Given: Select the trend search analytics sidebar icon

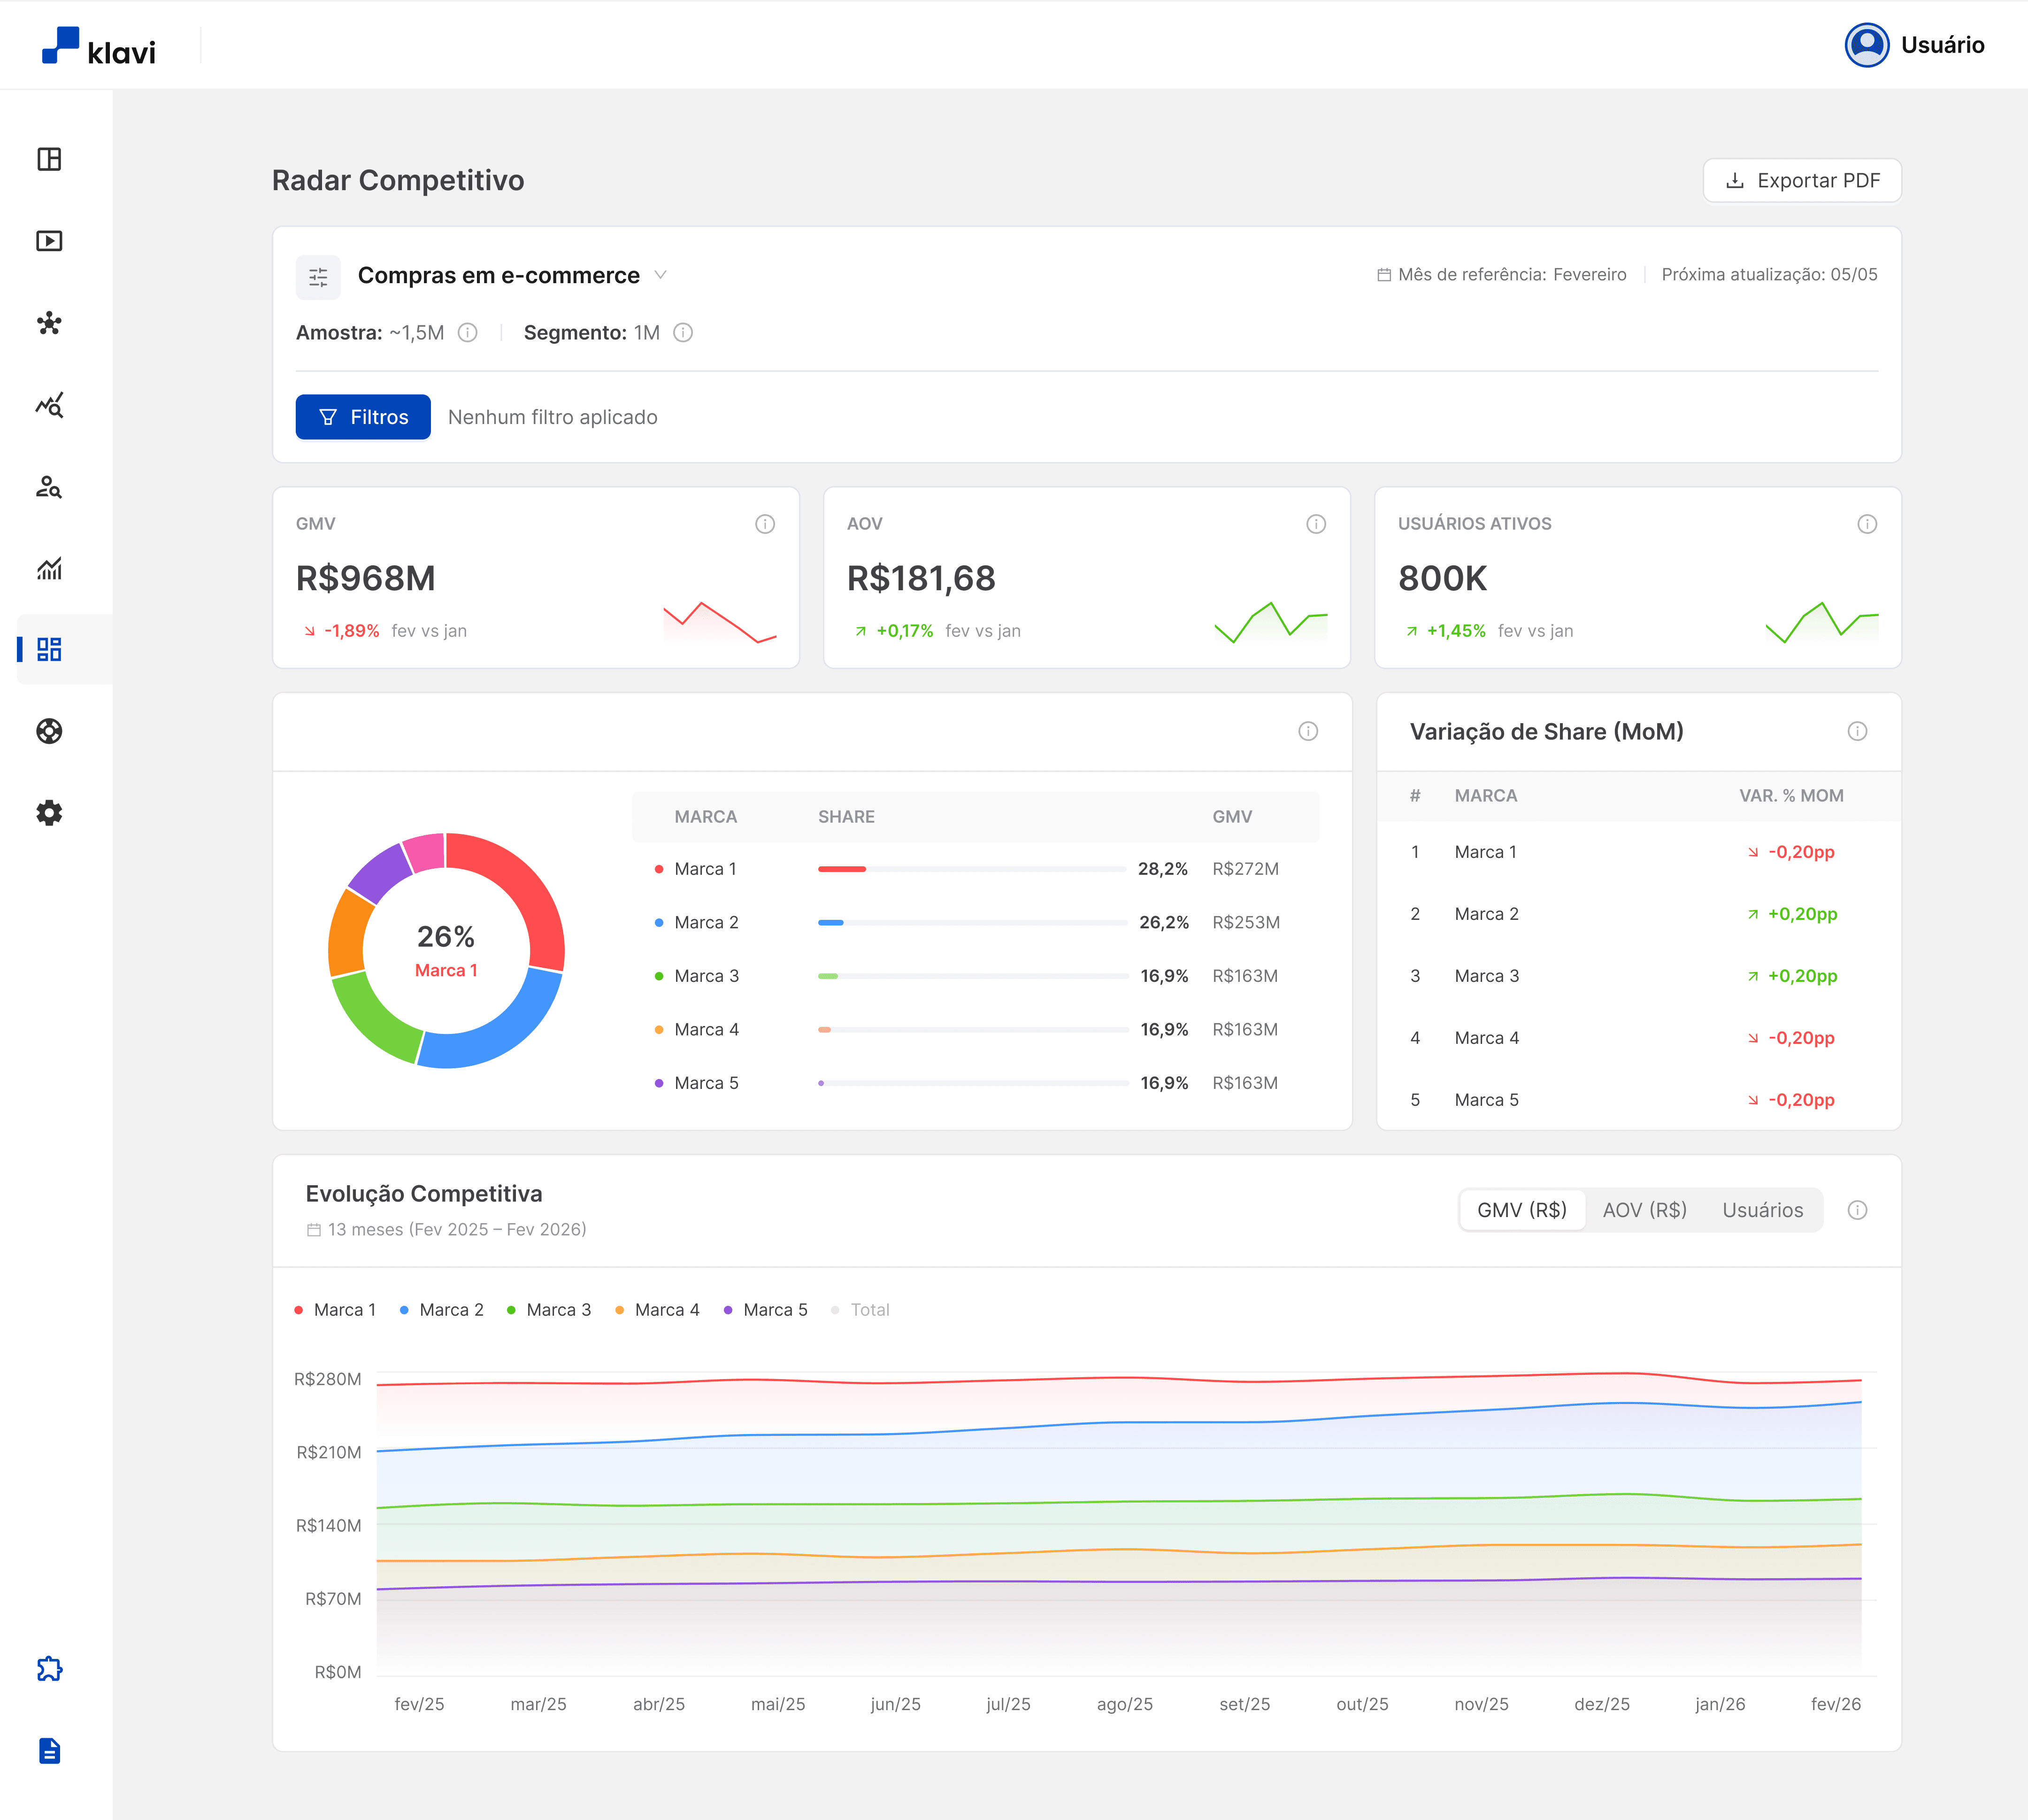Looking at the screenshot, I should (x=49, y=405).
